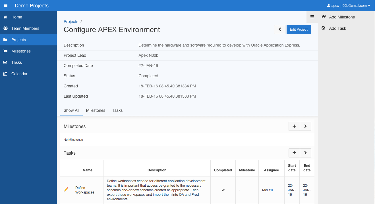Collapse the right actions panel
Screen dimensions: 375x204
point(312,17)
